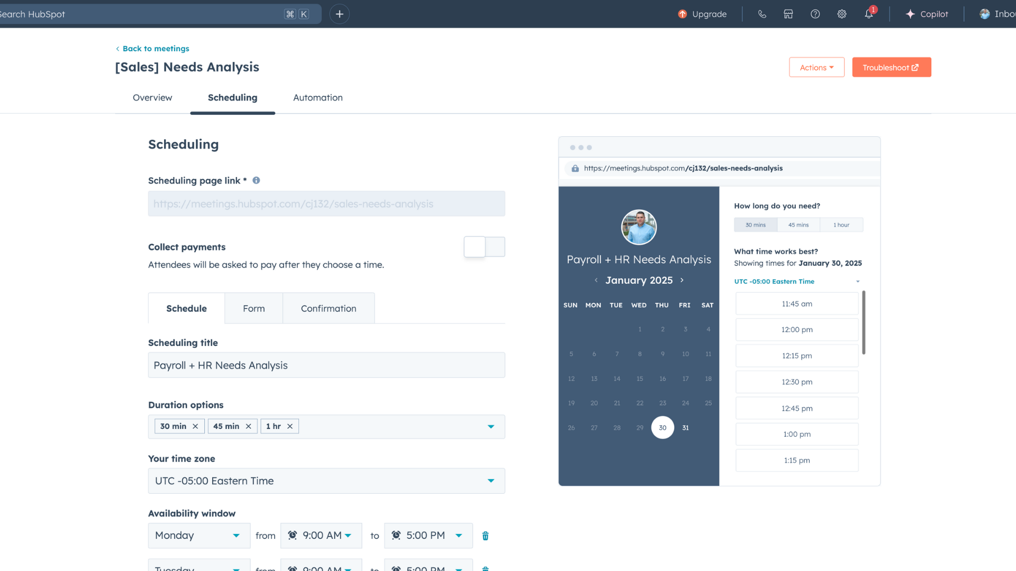This screenshot has width=1016, height=571.
Task: Click Back to meetings link
Action: pyautogui.click(x=156, y=49)
